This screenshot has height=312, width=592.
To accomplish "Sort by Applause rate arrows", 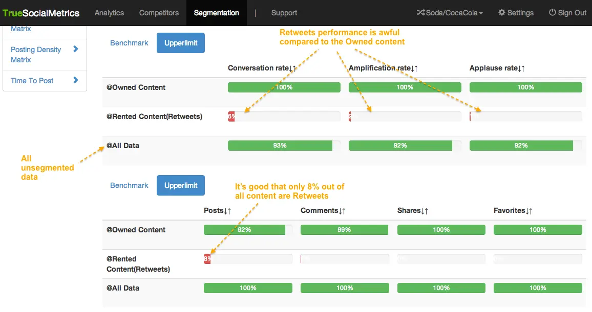I will [521, 68].
